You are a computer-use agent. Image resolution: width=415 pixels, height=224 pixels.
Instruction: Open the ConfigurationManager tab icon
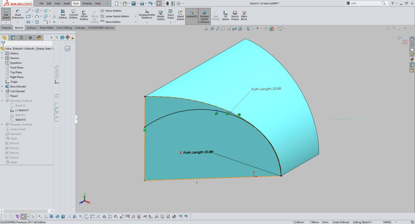[21, 38]
